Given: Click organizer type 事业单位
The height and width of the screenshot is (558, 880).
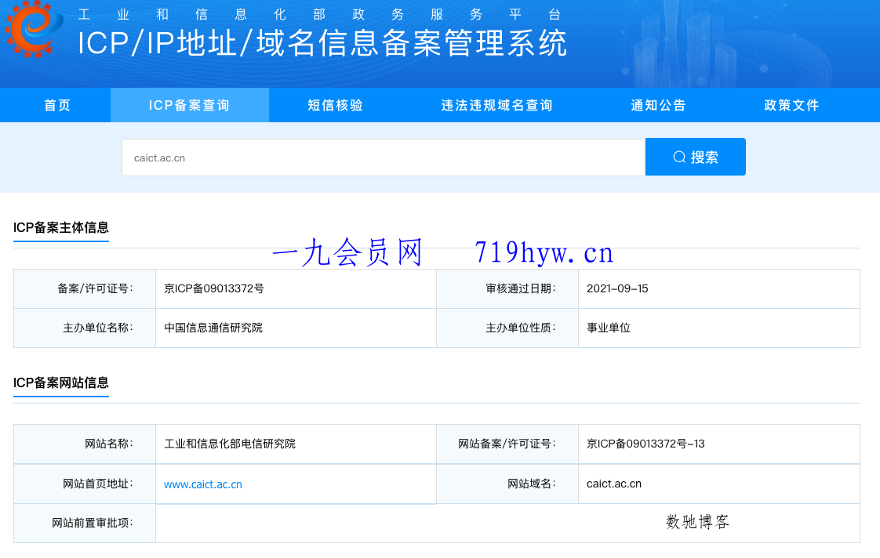Looking at the screenshot, I should tap(609, 328).
